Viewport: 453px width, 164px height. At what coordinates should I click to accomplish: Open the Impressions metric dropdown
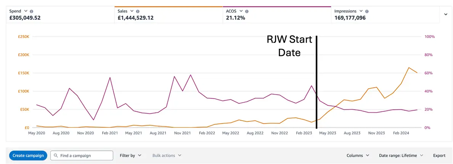pyautogui.click(x=361, y=11)
